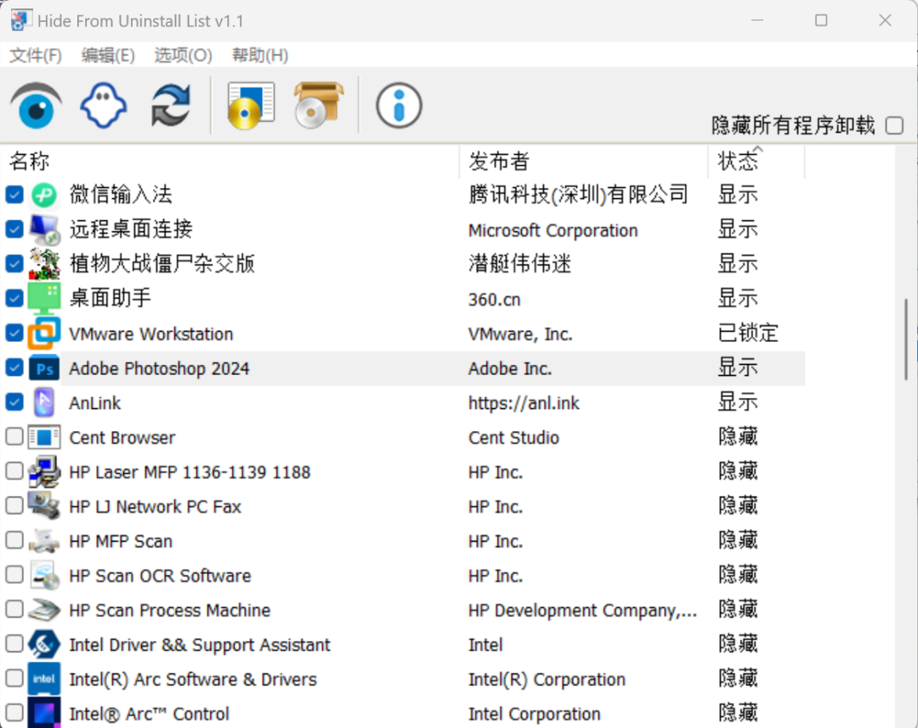Select the 已锁定 status cell
918x728 pixels.
pos(748,333)
